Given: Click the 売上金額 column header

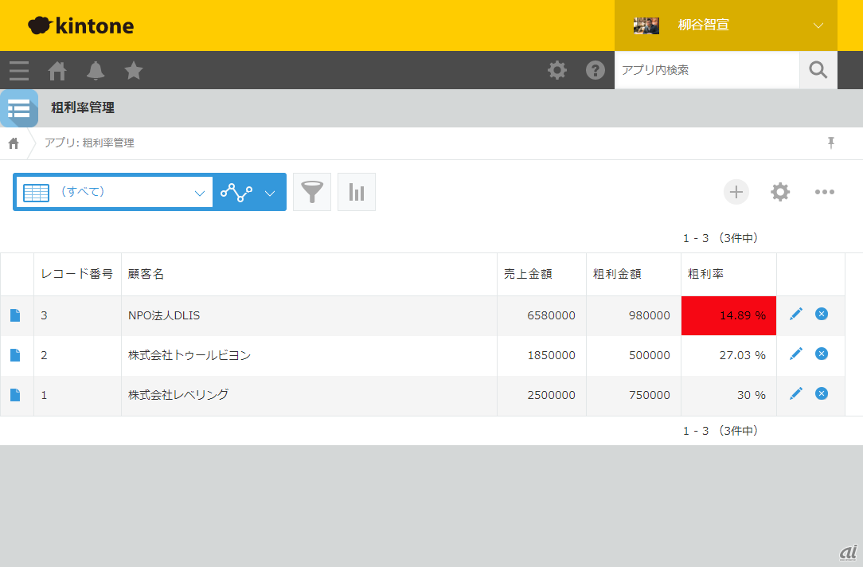Looking at the screenshot, I should (x=528, y=274).
